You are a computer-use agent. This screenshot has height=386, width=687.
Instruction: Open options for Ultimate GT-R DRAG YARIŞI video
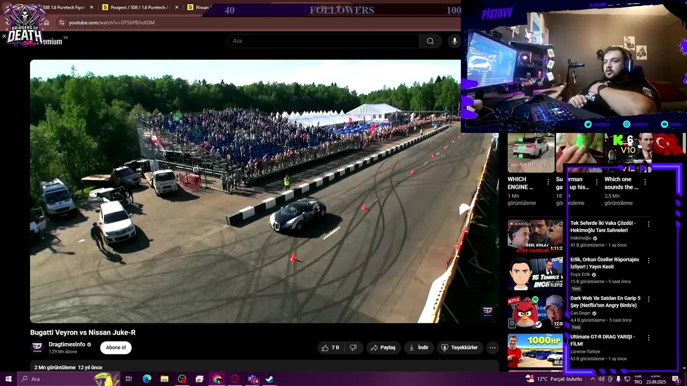pyautogui.click(x=648, y=338)
